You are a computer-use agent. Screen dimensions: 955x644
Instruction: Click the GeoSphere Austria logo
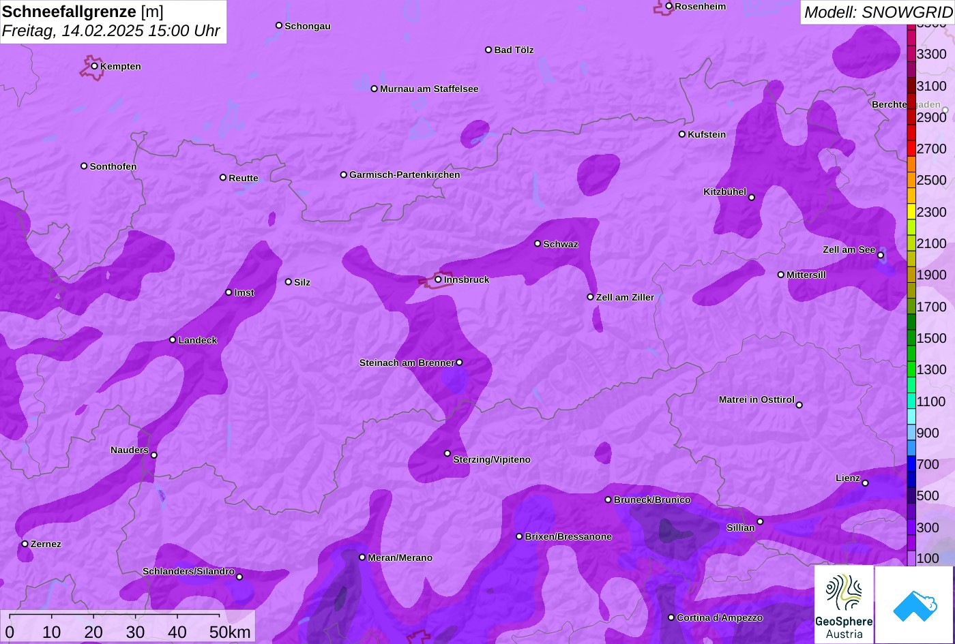point(844,604)
